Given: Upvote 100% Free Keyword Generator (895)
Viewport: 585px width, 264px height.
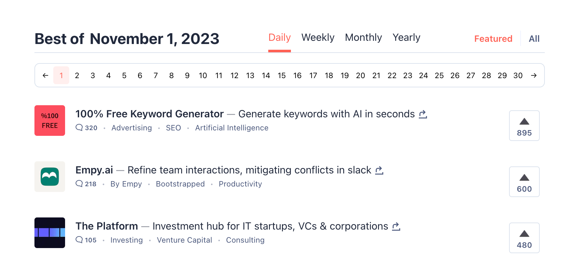Looking at the screenshot, I should point(524,126).
